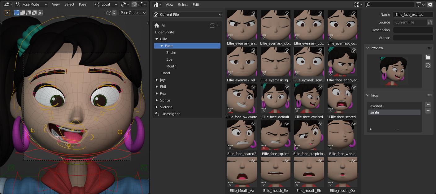
Task: Open the proportional editing falloff icon
Action: tap(123, 4)
